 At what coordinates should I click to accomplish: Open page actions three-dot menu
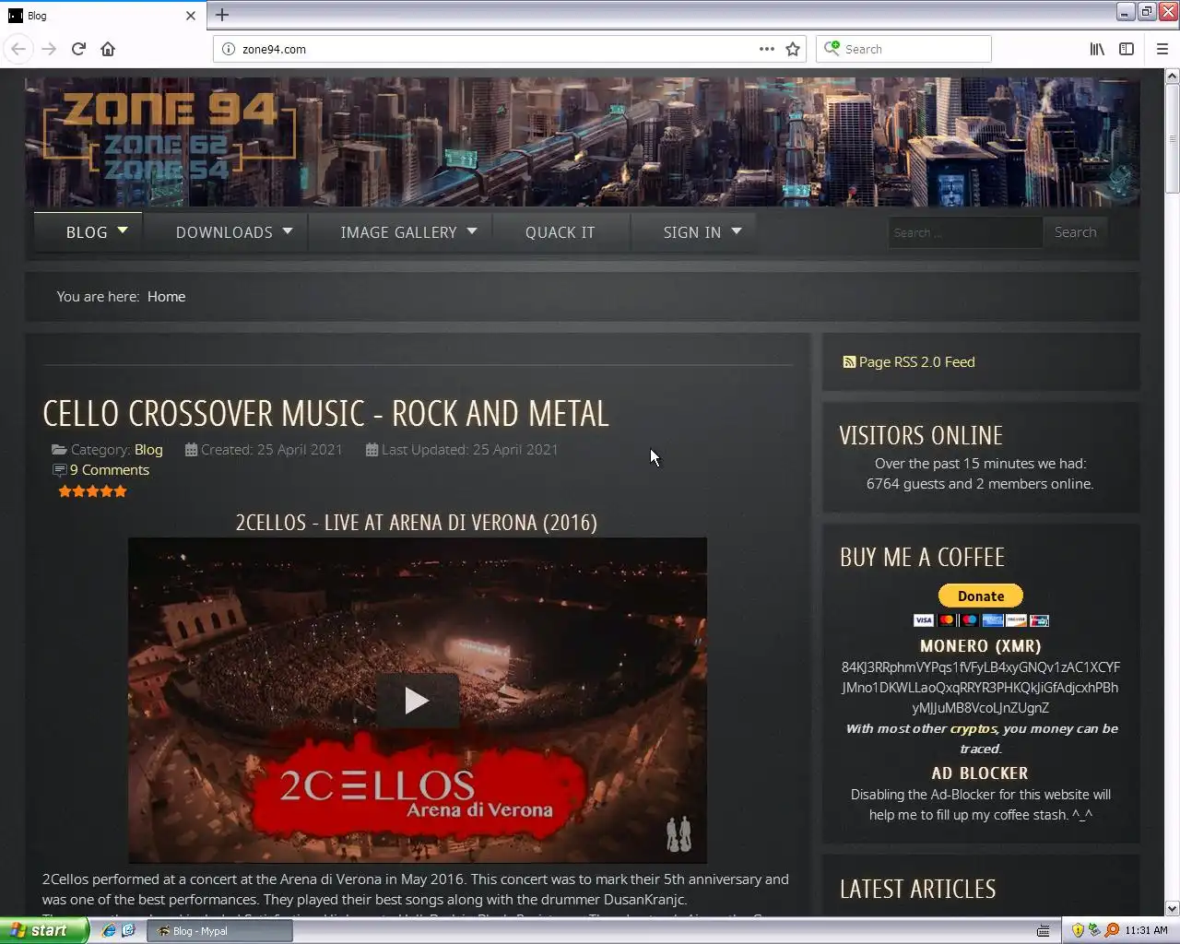[767, 49]
